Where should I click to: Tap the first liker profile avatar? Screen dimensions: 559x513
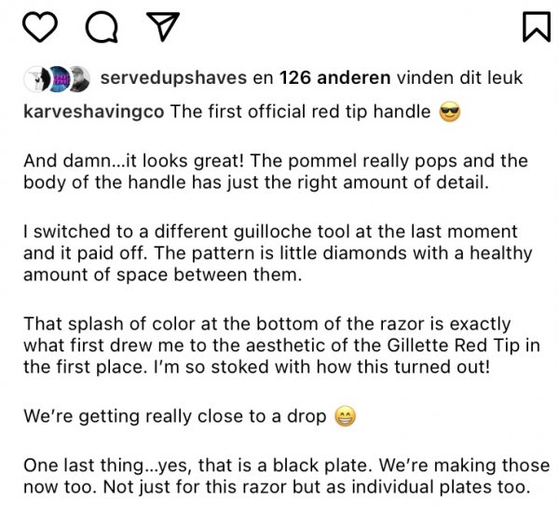click(x=34, y=77)
